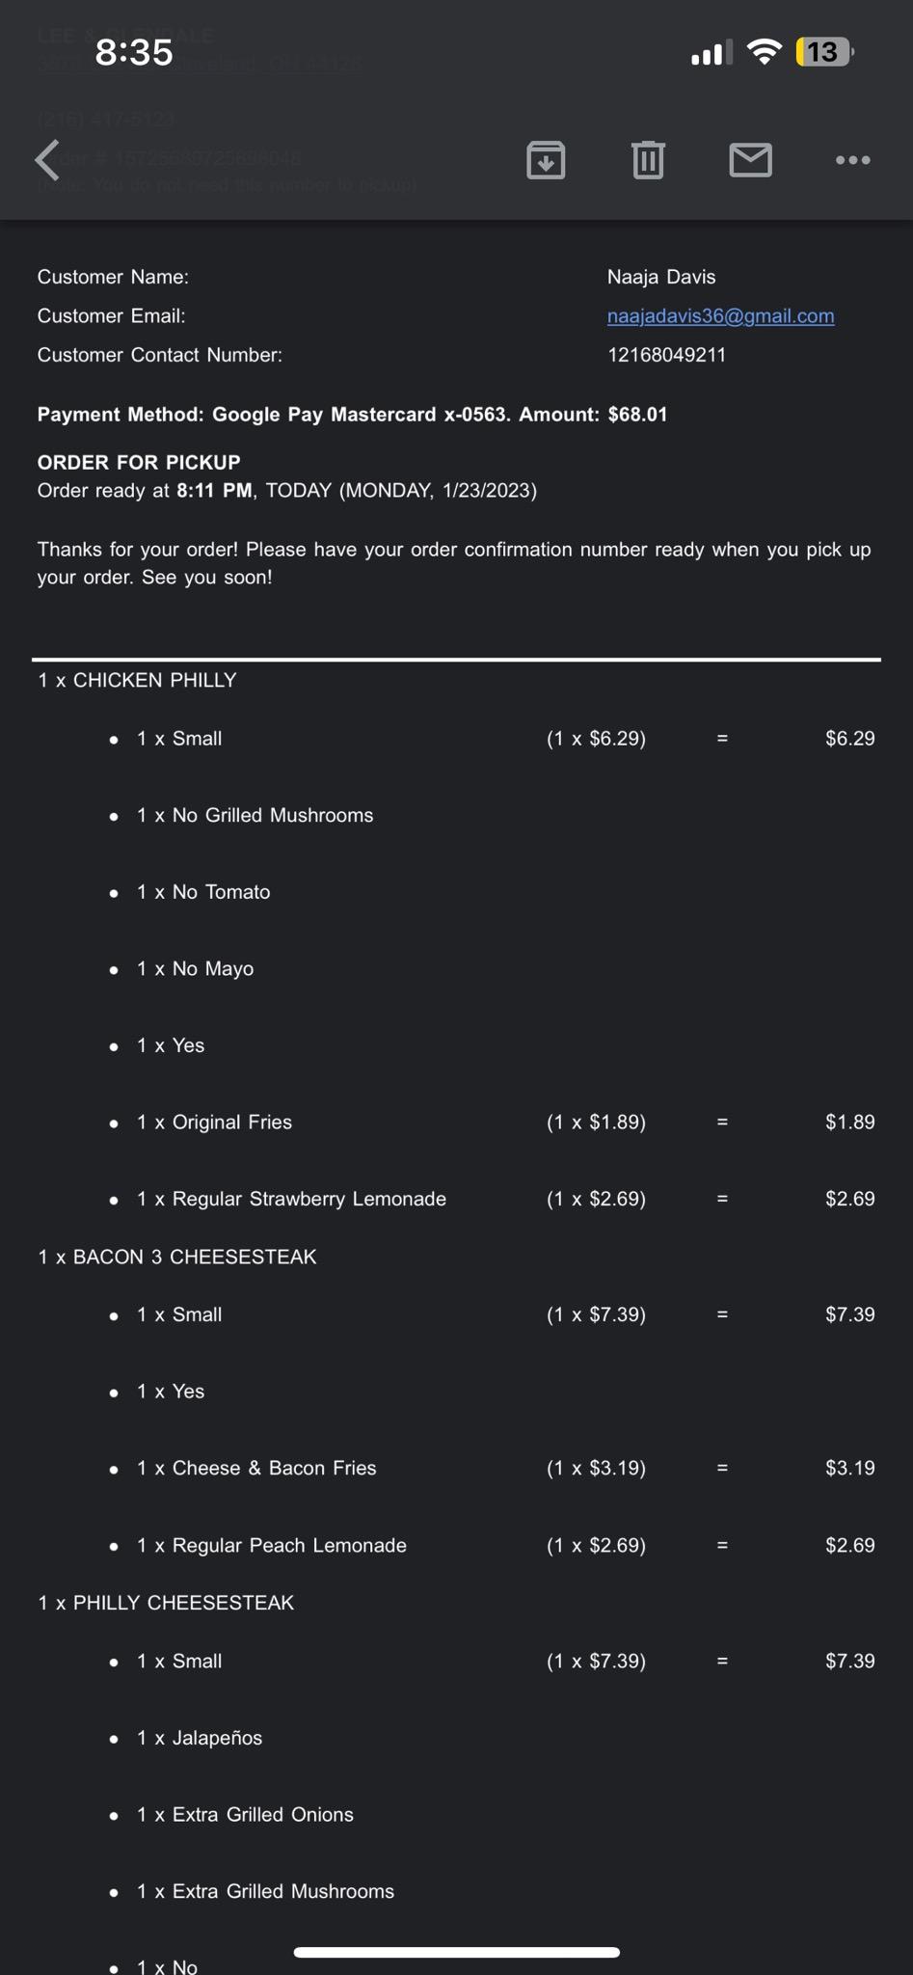Viewport: 913px width, 1975px height.
Task: Archive this email with the box icon
Action: [546, 160]
